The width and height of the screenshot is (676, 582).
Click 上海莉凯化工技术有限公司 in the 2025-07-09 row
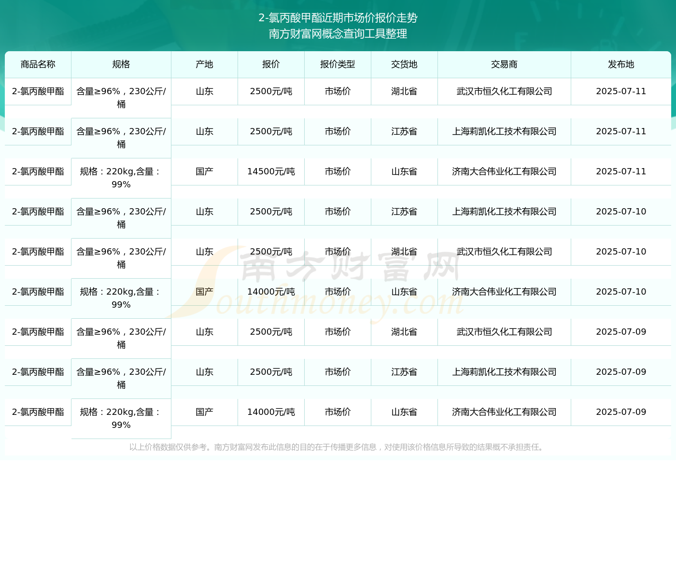504,372
